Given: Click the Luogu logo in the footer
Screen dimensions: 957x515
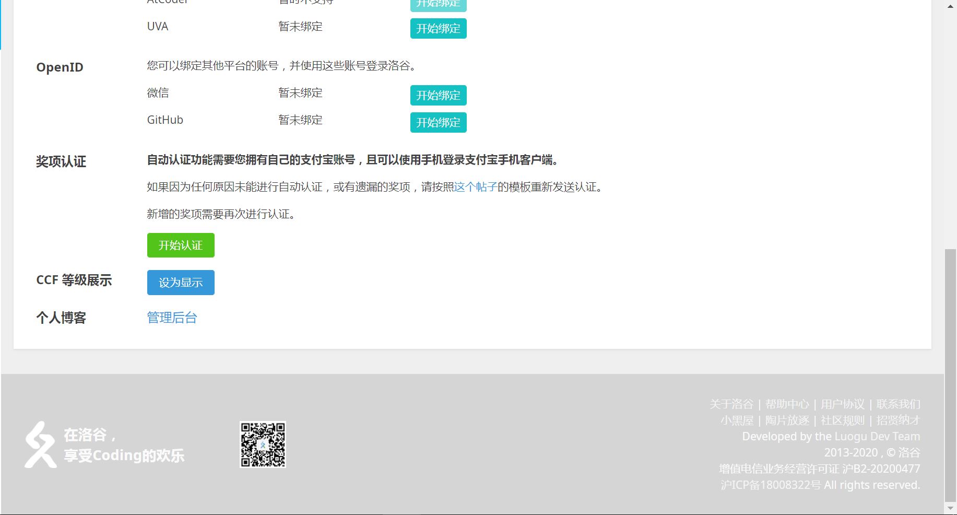Looking at the screenshot, I should click(41, 444).
